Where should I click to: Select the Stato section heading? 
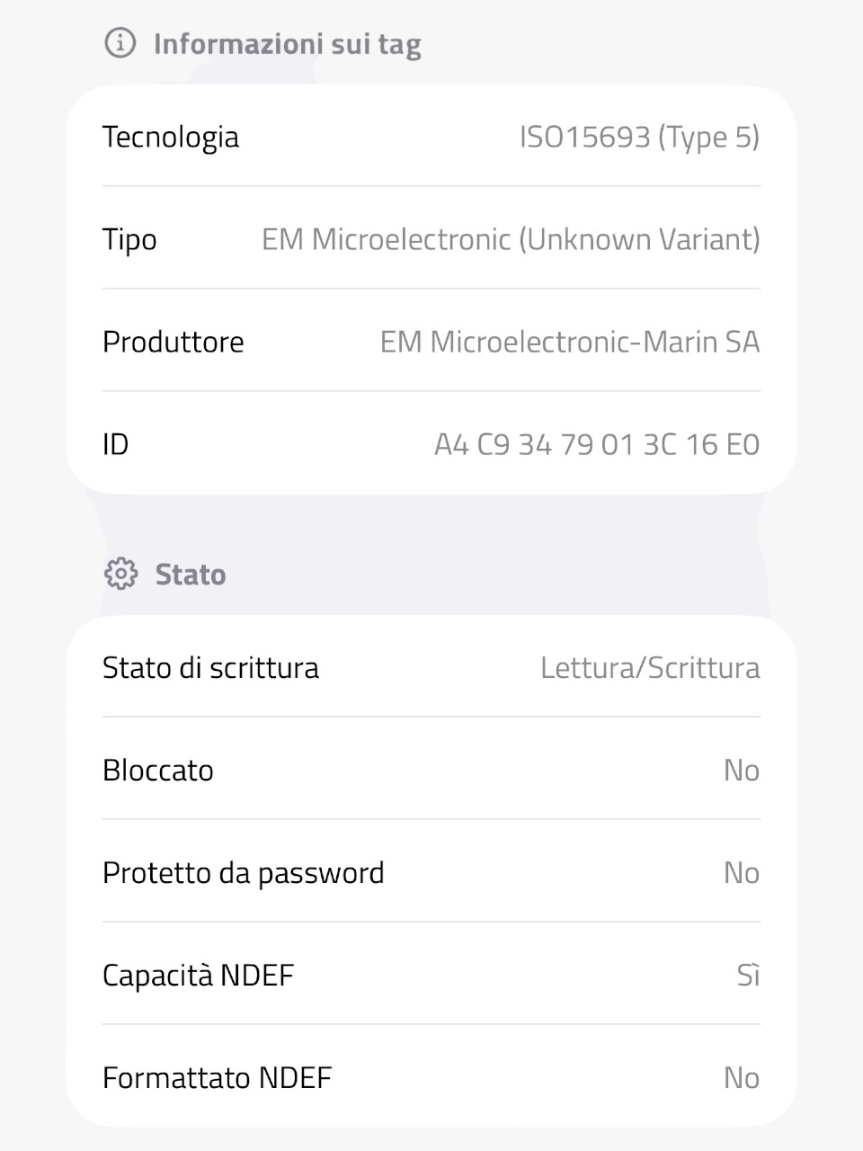tap(191, 575)
